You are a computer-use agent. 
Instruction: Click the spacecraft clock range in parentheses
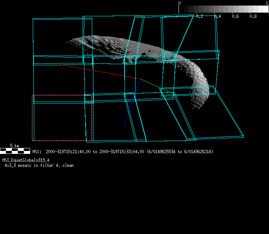coord(180,152)
